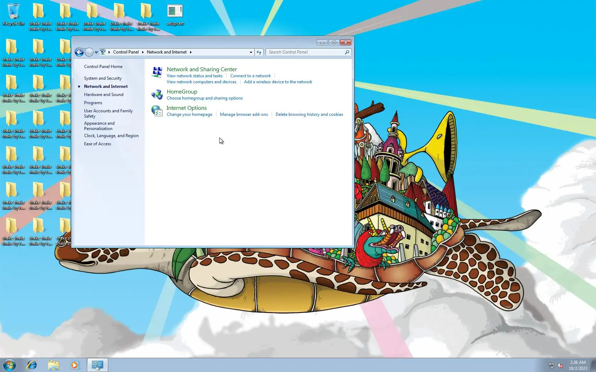Open the Windows Start menu
The height and width of the screenshot is (372, 596).
10,365
